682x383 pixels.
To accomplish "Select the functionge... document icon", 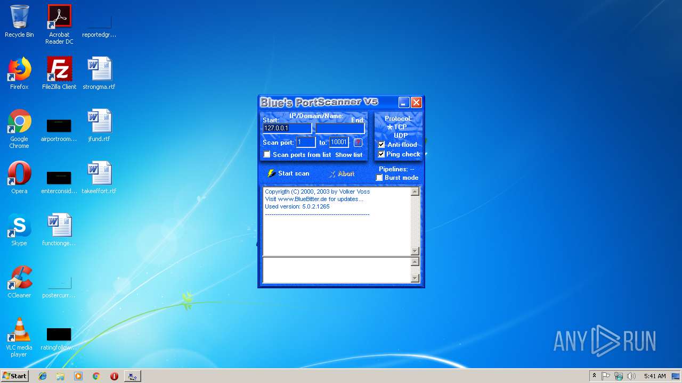I will (59, 230).
